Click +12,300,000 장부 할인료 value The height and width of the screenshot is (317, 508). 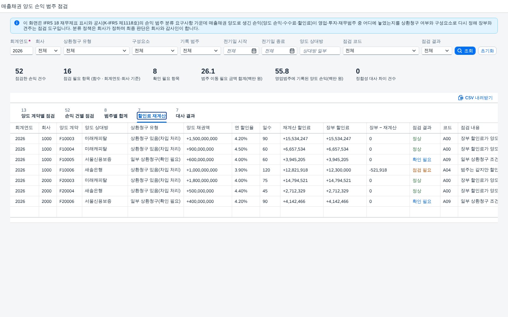(338, 170)
